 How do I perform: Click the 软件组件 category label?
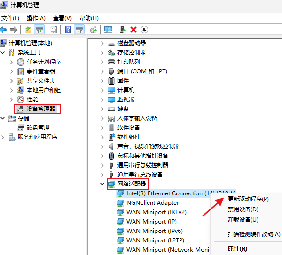(x=129, y=137)
